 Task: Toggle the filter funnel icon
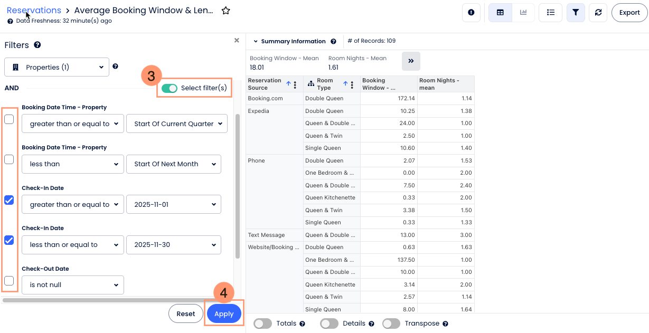[576, 13]
